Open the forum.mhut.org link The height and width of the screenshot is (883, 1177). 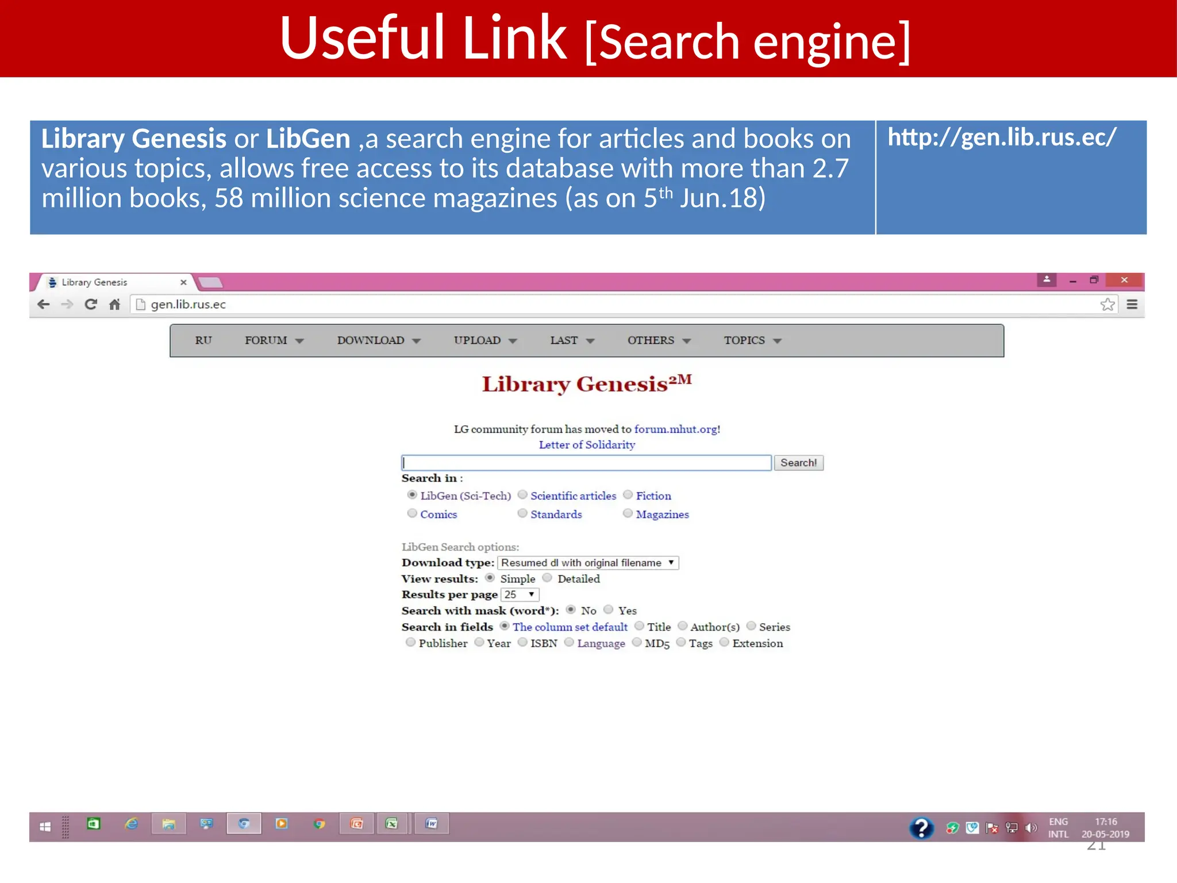pyautogui.click(x=675, y=429)
